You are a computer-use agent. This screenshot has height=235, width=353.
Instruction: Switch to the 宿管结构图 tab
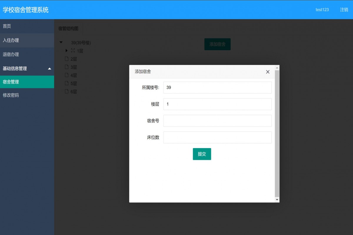coord(69,28)
